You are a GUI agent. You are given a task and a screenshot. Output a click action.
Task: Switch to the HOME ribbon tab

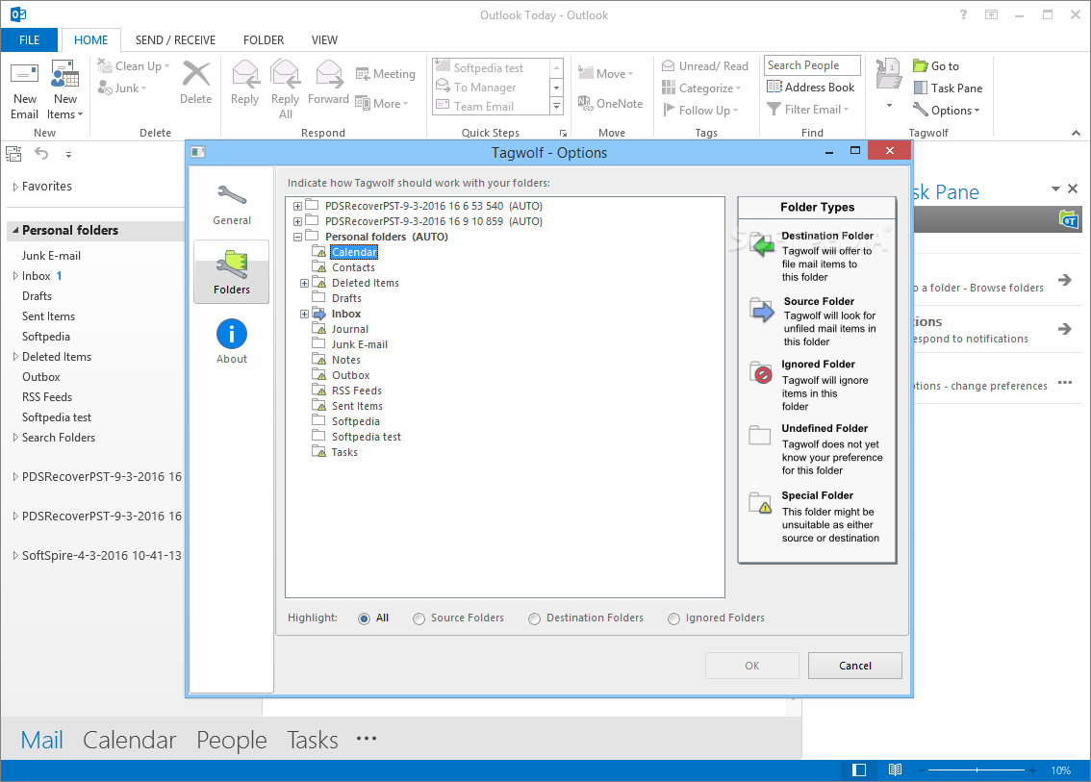pyautogui.click(x=91, y=39)
